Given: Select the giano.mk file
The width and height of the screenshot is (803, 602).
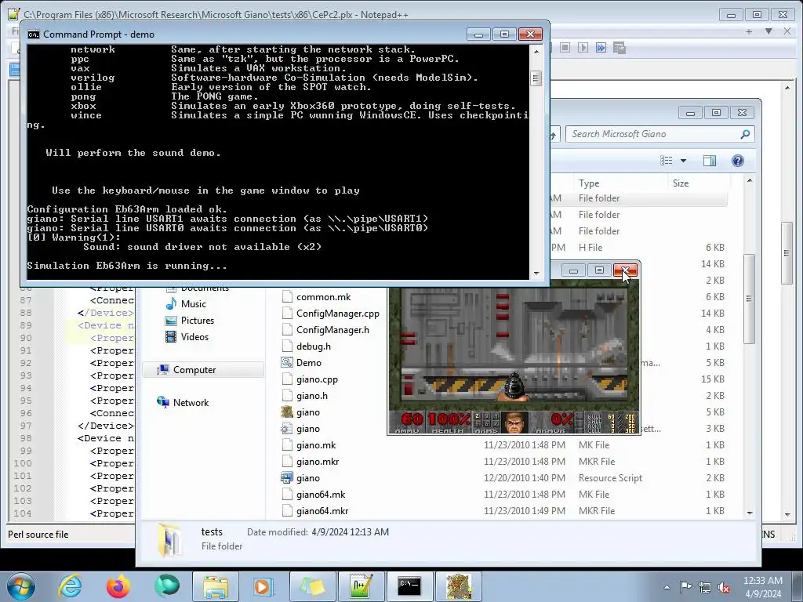Looking at the screenshot, I should pyautogui.click(x=316, y=445).
